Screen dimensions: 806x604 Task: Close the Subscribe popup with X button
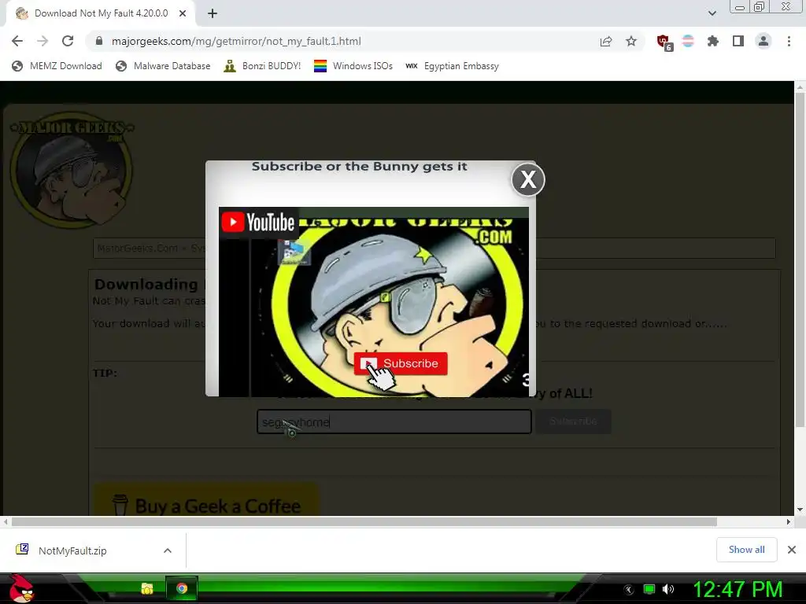tap(528, 180)
